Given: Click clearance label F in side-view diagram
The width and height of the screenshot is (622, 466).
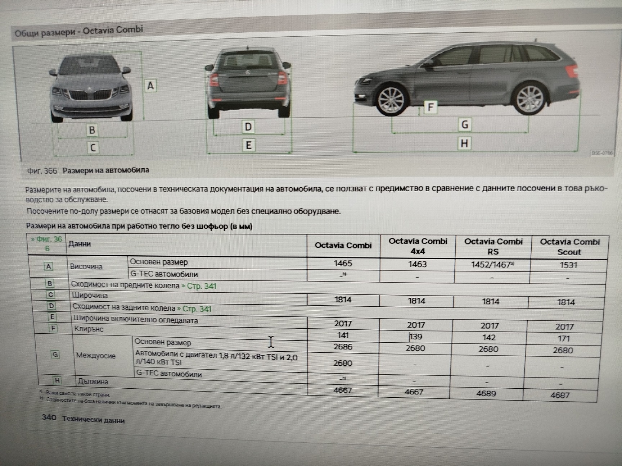Looking at the screenshot, I should (431, 107).
